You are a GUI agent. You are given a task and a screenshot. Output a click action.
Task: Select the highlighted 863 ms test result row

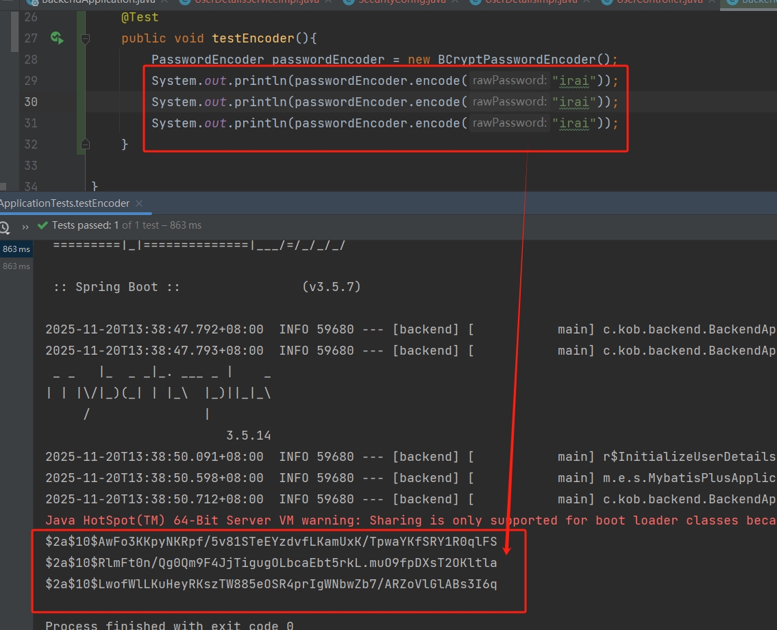pyautogui.click(x=16, y=249)
